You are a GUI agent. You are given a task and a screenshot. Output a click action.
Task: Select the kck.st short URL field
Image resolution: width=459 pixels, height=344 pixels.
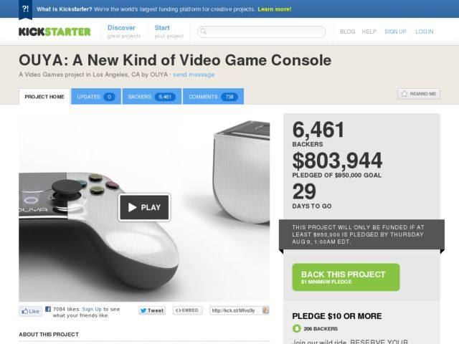(x=236, y=310)
